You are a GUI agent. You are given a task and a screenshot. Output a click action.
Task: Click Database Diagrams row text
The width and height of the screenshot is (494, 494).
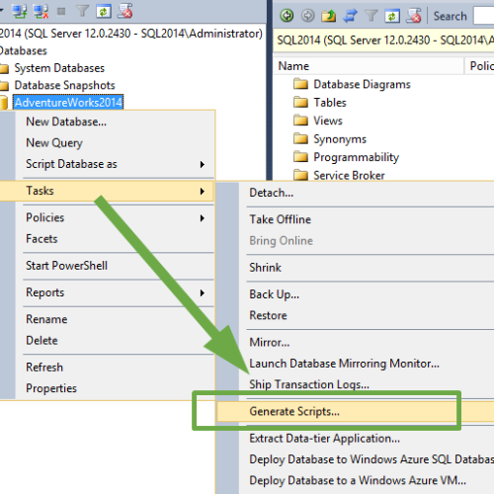tap(362, 85)
